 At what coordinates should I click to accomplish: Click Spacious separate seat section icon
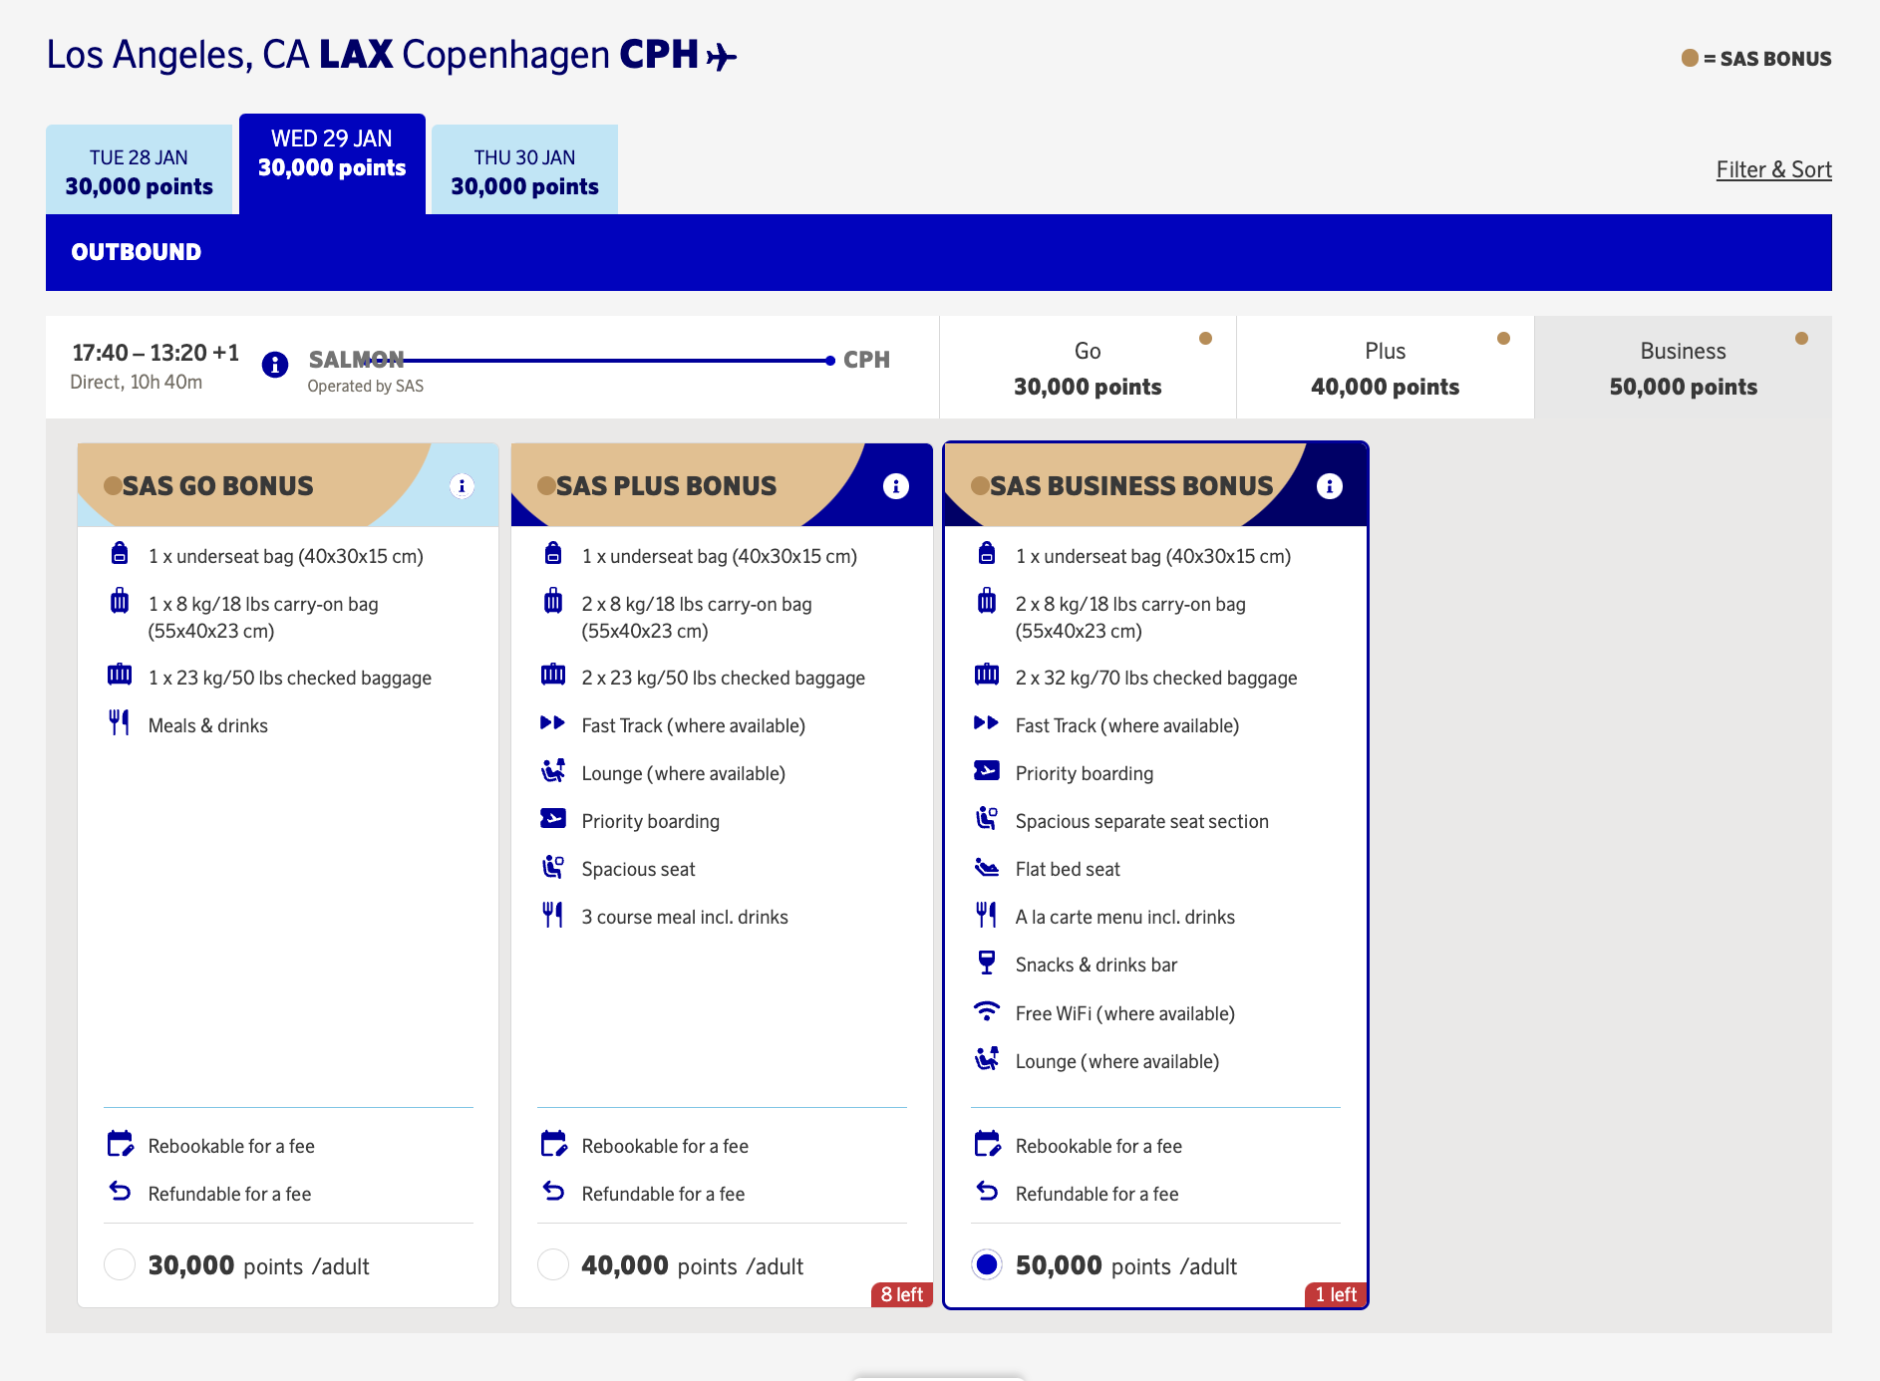coord(987,819)
